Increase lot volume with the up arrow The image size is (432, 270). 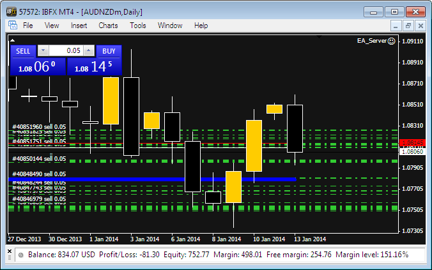(x=89, y=50)
